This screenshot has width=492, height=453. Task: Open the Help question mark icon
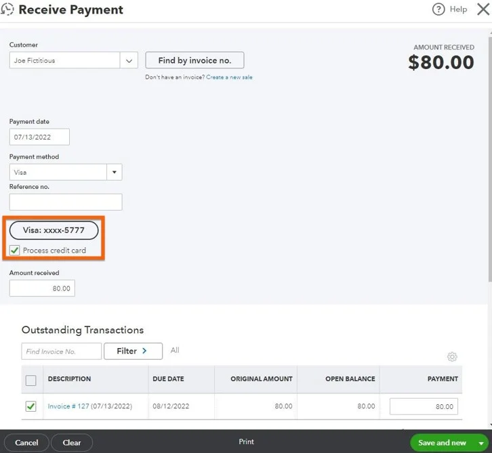438,9
